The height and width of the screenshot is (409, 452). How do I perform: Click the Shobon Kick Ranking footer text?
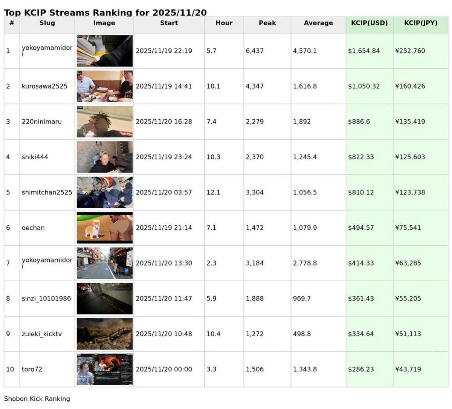click(37, 399)
